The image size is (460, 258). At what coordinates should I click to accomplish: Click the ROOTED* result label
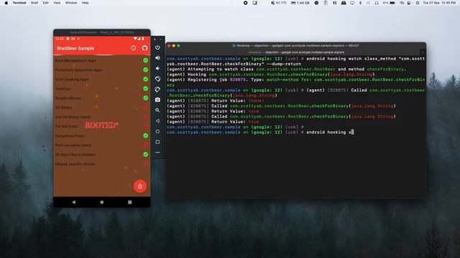102,125
